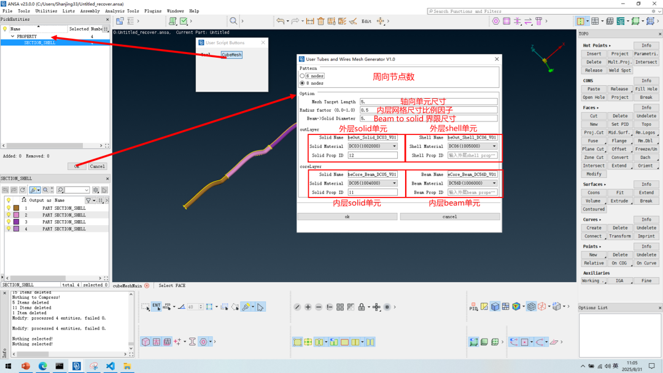The width and height of the screenshot is (663, 373).
Task: Click the Mesh Target Length input field
Action: pyautogui.click(x=428, y=102)
